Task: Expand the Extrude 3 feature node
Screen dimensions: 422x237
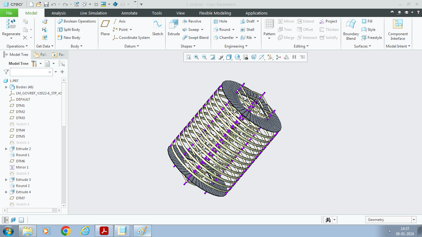Action: pyautogui.click(x=6, y=180)
